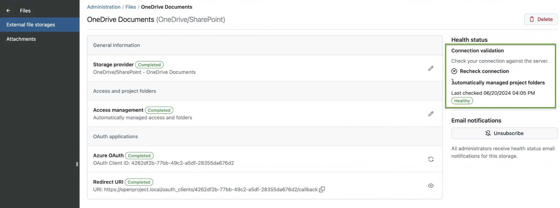The height and width of the screenshot is (208, 560).
Task: Open the Administration breadcrumb link
Action: pos(103,7)
